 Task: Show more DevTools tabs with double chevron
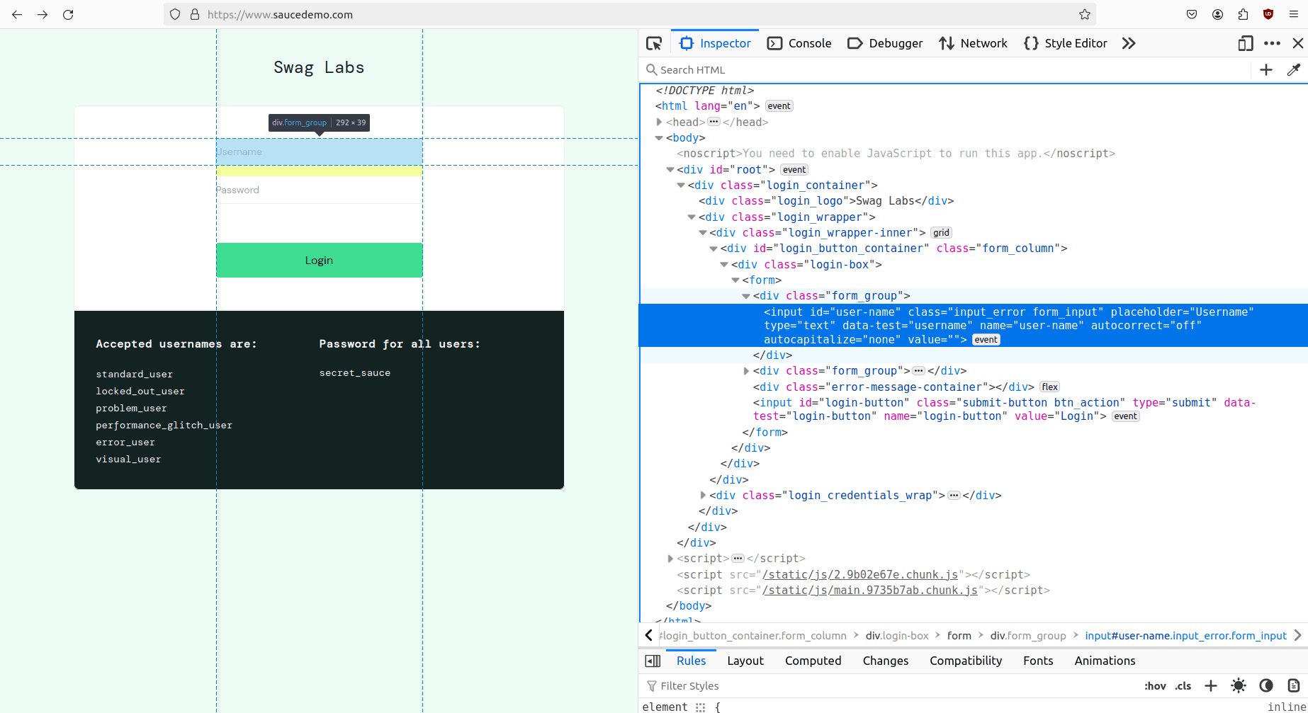click(1129, 43)
